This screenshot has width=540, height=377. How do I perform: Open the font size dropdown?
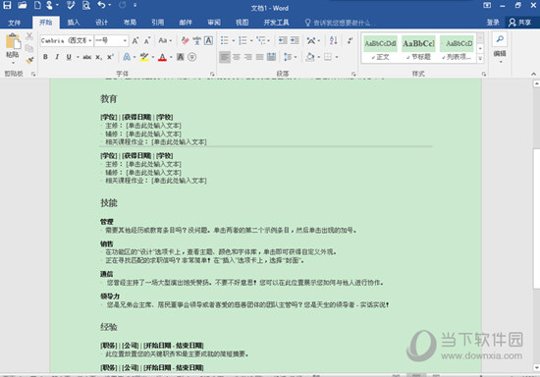point(125,40)
